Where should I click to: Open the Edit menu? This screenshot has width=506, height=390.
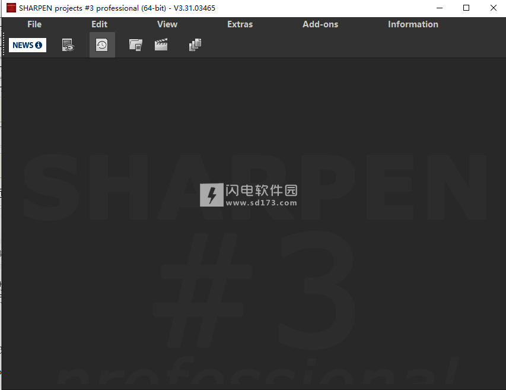click(x=99, y=24)
